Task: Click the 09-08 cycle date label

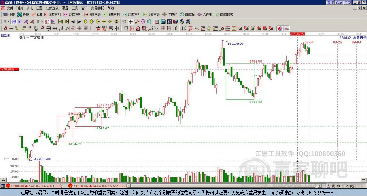Action: pos(356,42)
